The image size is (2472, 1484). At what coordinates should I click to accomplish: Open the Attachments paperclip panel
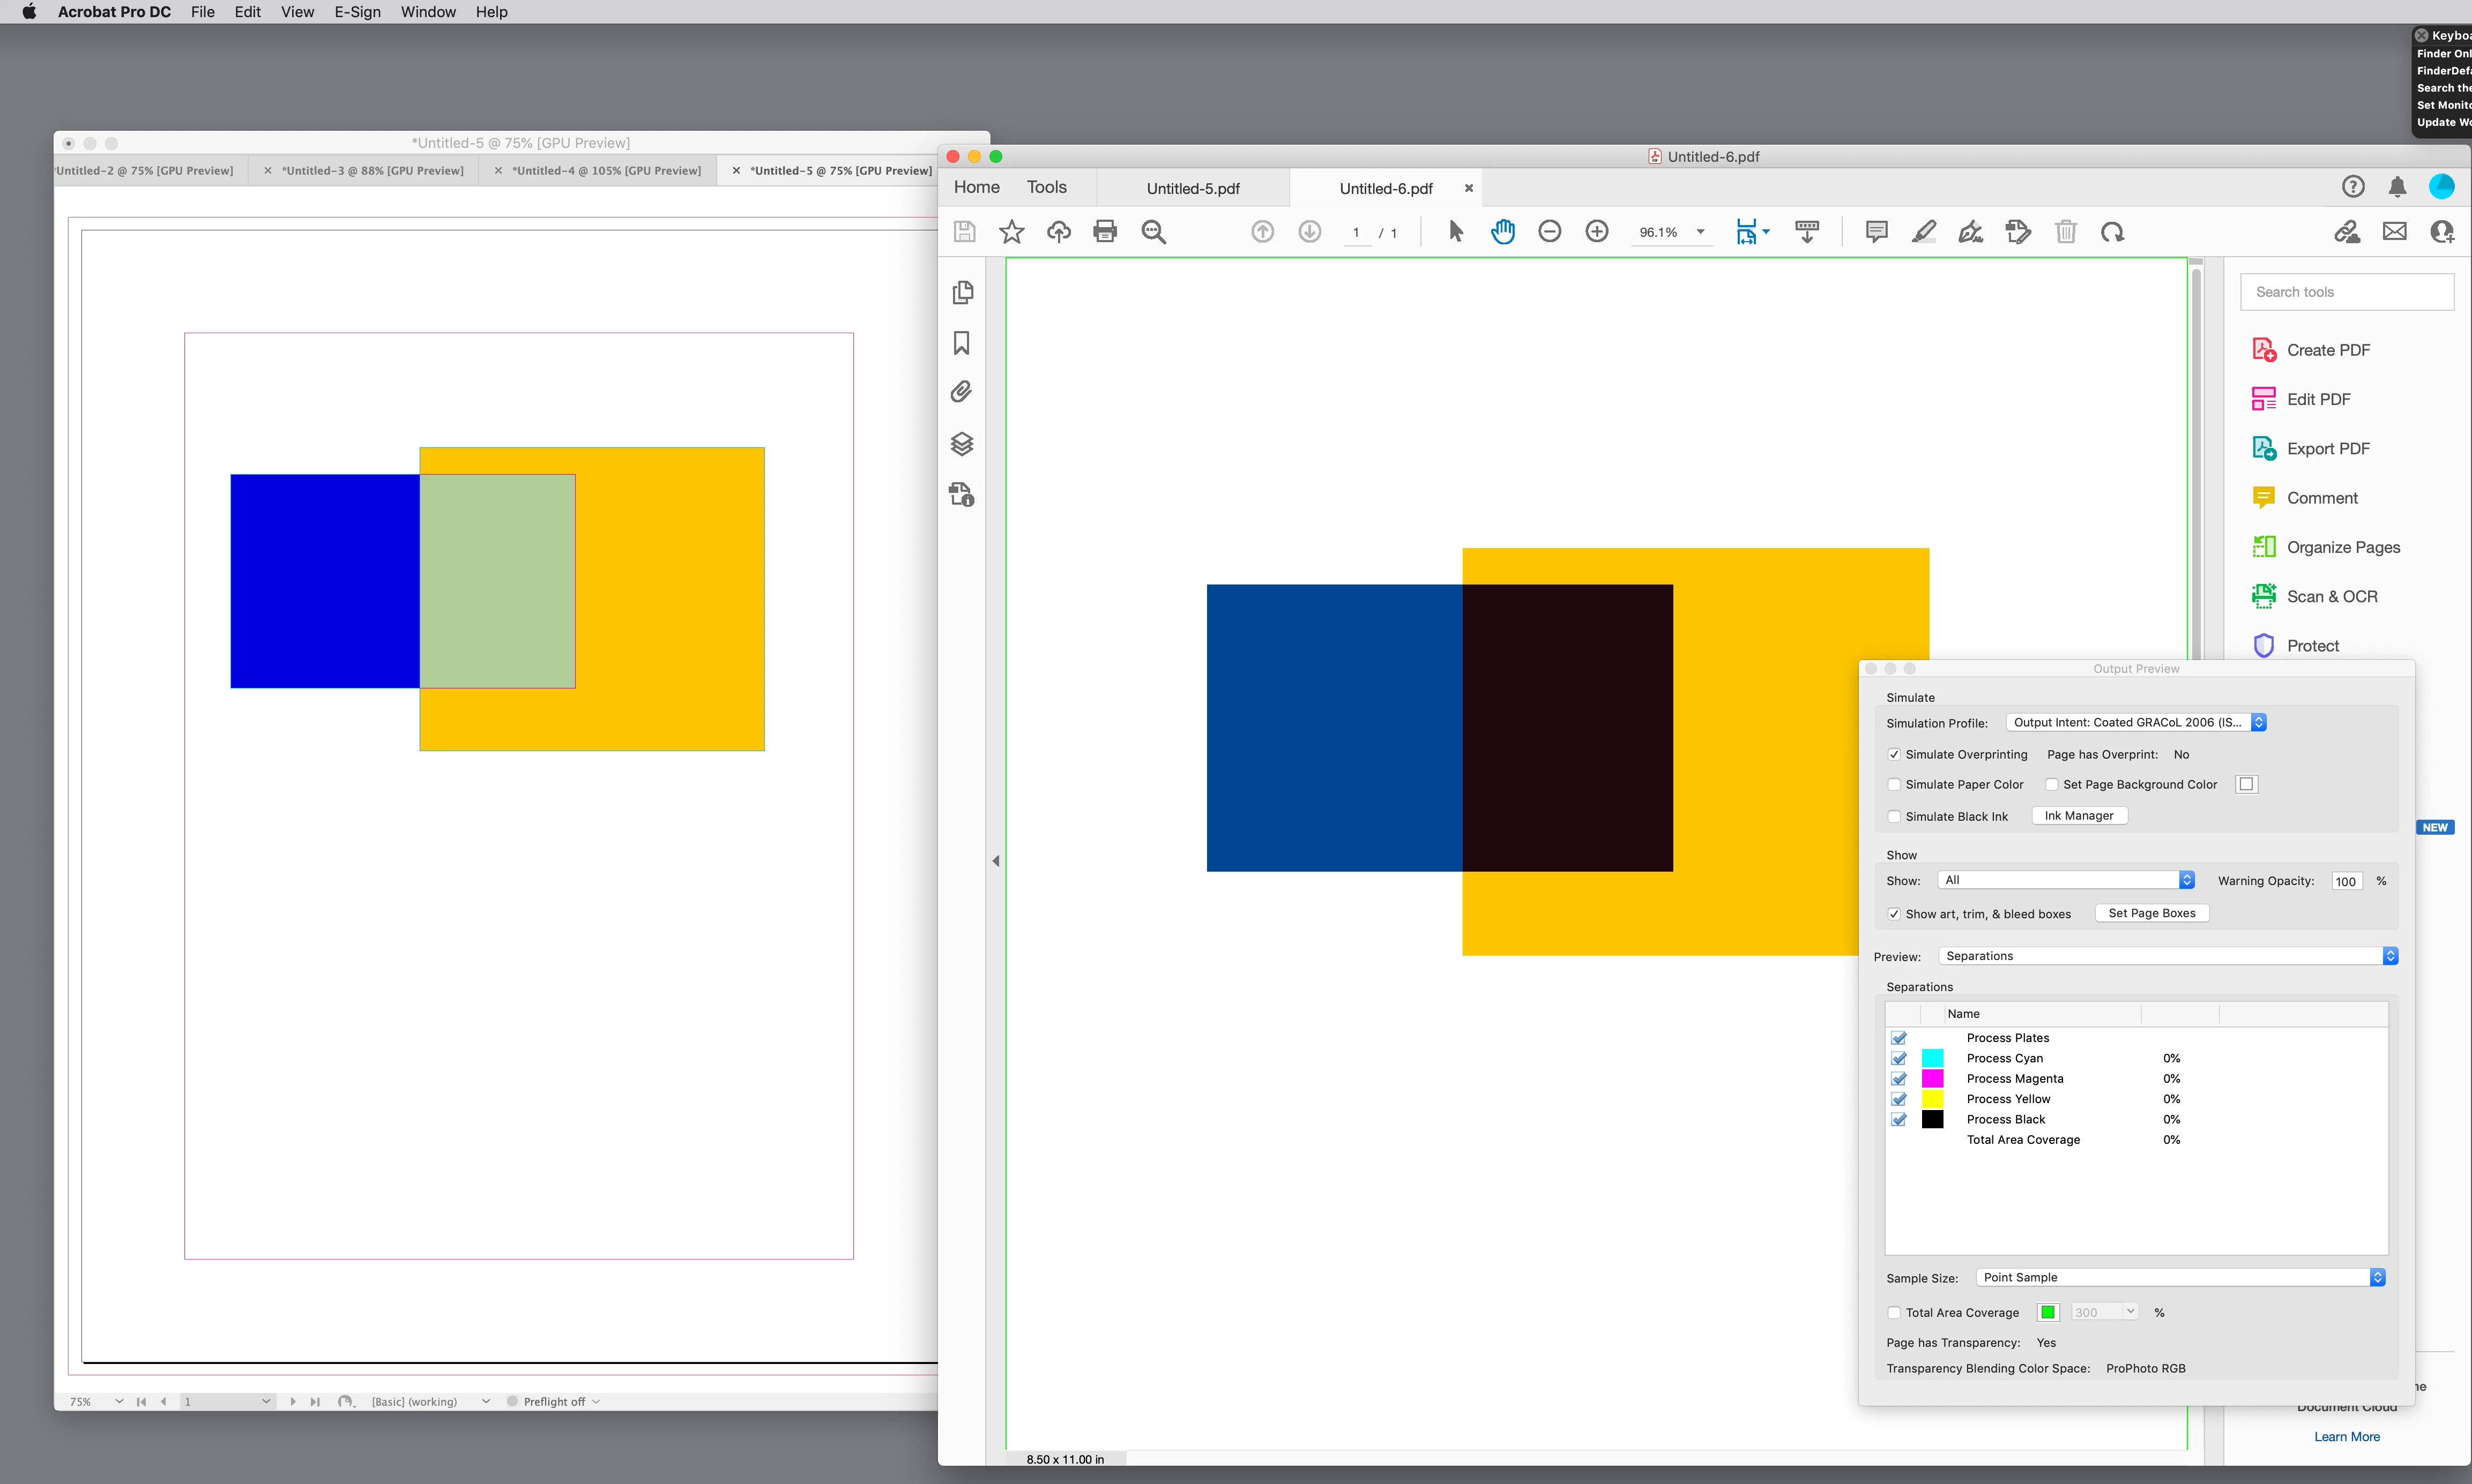click(962, 392)
